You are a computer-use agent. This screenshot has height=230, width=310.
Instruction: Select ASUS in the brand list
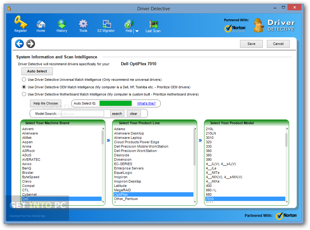point(27,155)
